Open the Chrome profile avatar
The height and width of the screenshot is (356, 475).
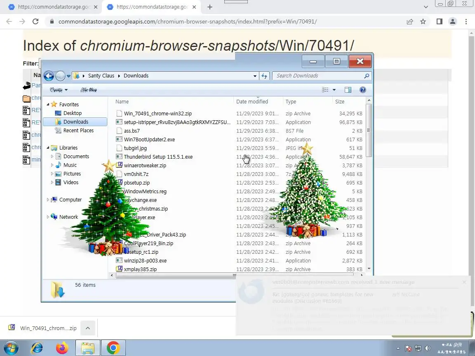pyautogui.click(x=453, y=21)
